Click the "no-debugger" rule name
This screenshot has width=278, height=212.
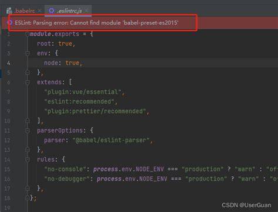coord(67,179)
